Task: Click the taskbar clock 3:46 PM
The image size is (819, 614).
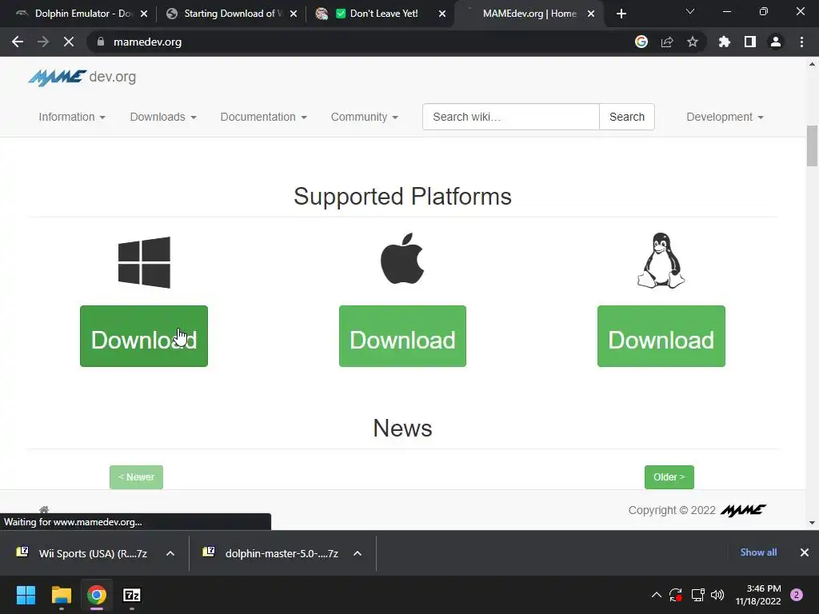Action: (x=758, y=595)
